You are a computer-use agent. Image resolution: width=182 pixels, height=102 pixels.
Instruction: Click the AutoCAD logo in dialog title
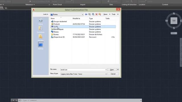(x=34, y=10)
